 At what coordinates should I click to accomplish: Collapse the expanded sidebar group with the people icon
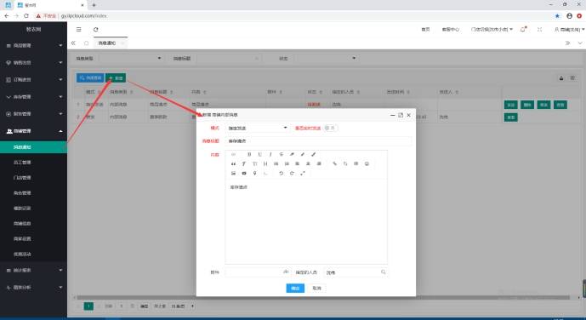(x=34, y=131)
